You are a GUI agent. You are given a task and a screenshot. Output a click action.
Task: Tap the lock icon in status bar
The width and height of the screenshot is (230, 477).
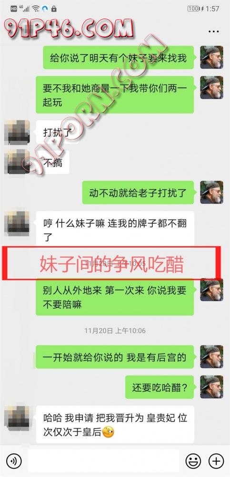coord(54,9)
